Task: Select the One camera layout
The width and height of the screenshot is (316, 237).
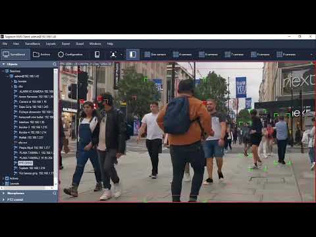Action: pos(155,55)
